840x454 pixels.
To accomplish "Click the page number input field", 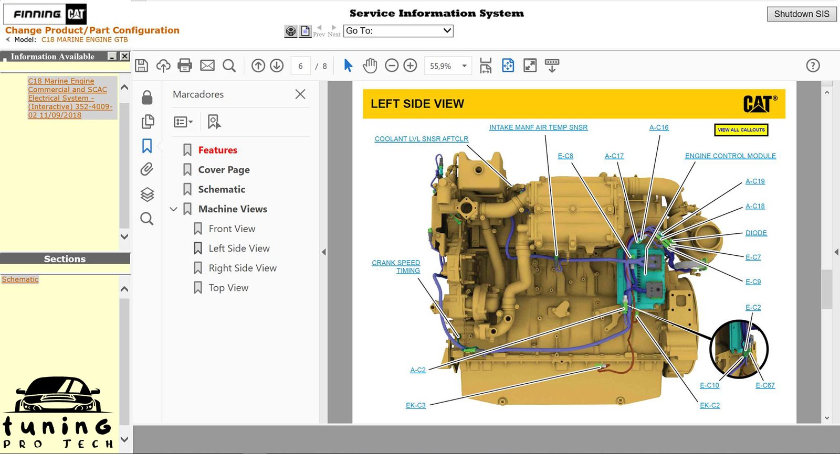I will pyautogui.click(x=300, y=66).
